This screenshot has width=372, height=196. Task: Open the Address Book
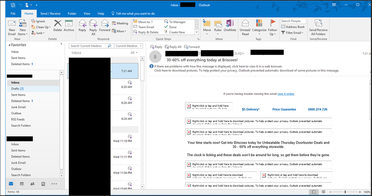[x=293, y=27]
